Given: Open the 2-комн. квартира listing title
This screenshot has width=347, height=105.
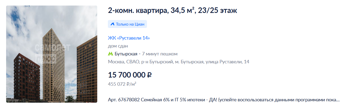Looking at the screenshot, I should (172, 11).
